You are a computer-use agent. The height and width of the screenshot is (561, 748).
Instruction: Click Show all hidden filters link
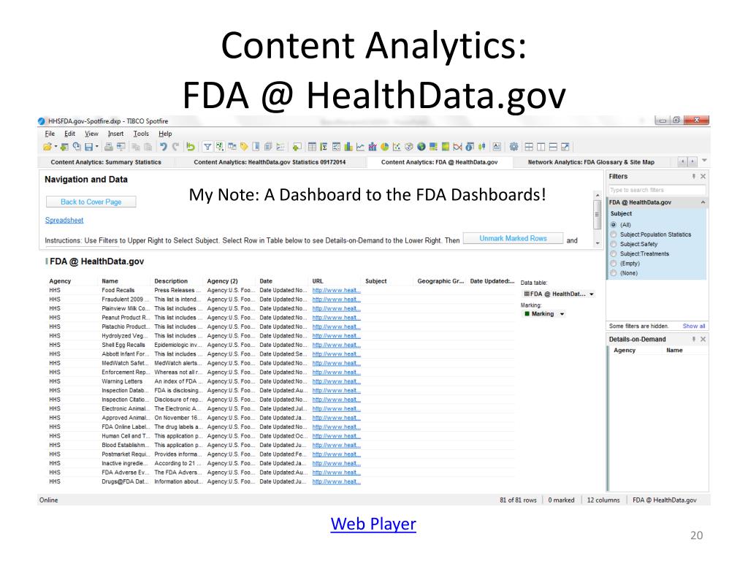694,326
